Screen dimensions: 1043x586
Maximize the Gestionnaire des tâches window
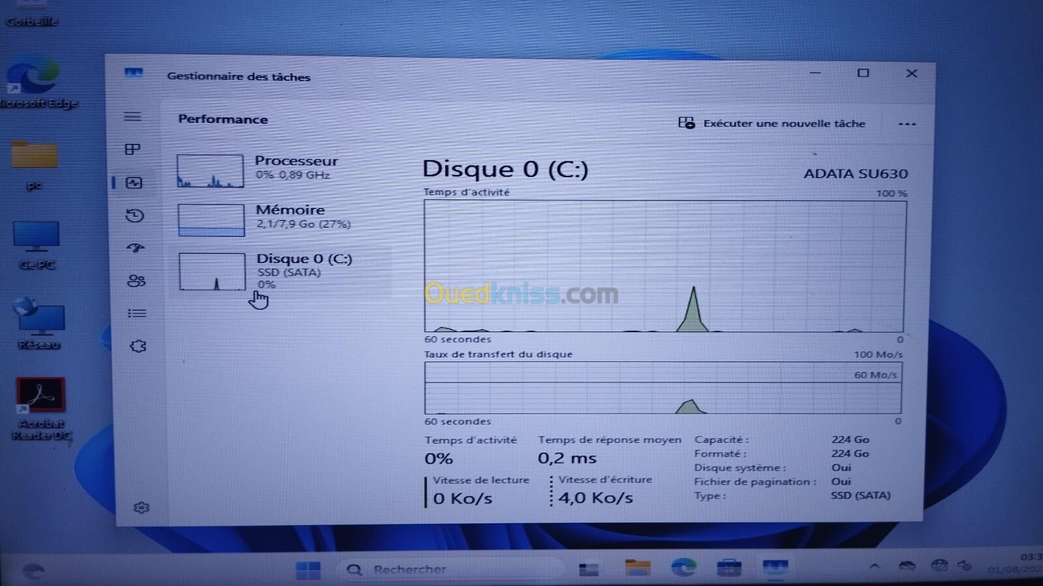click(863, 73)
